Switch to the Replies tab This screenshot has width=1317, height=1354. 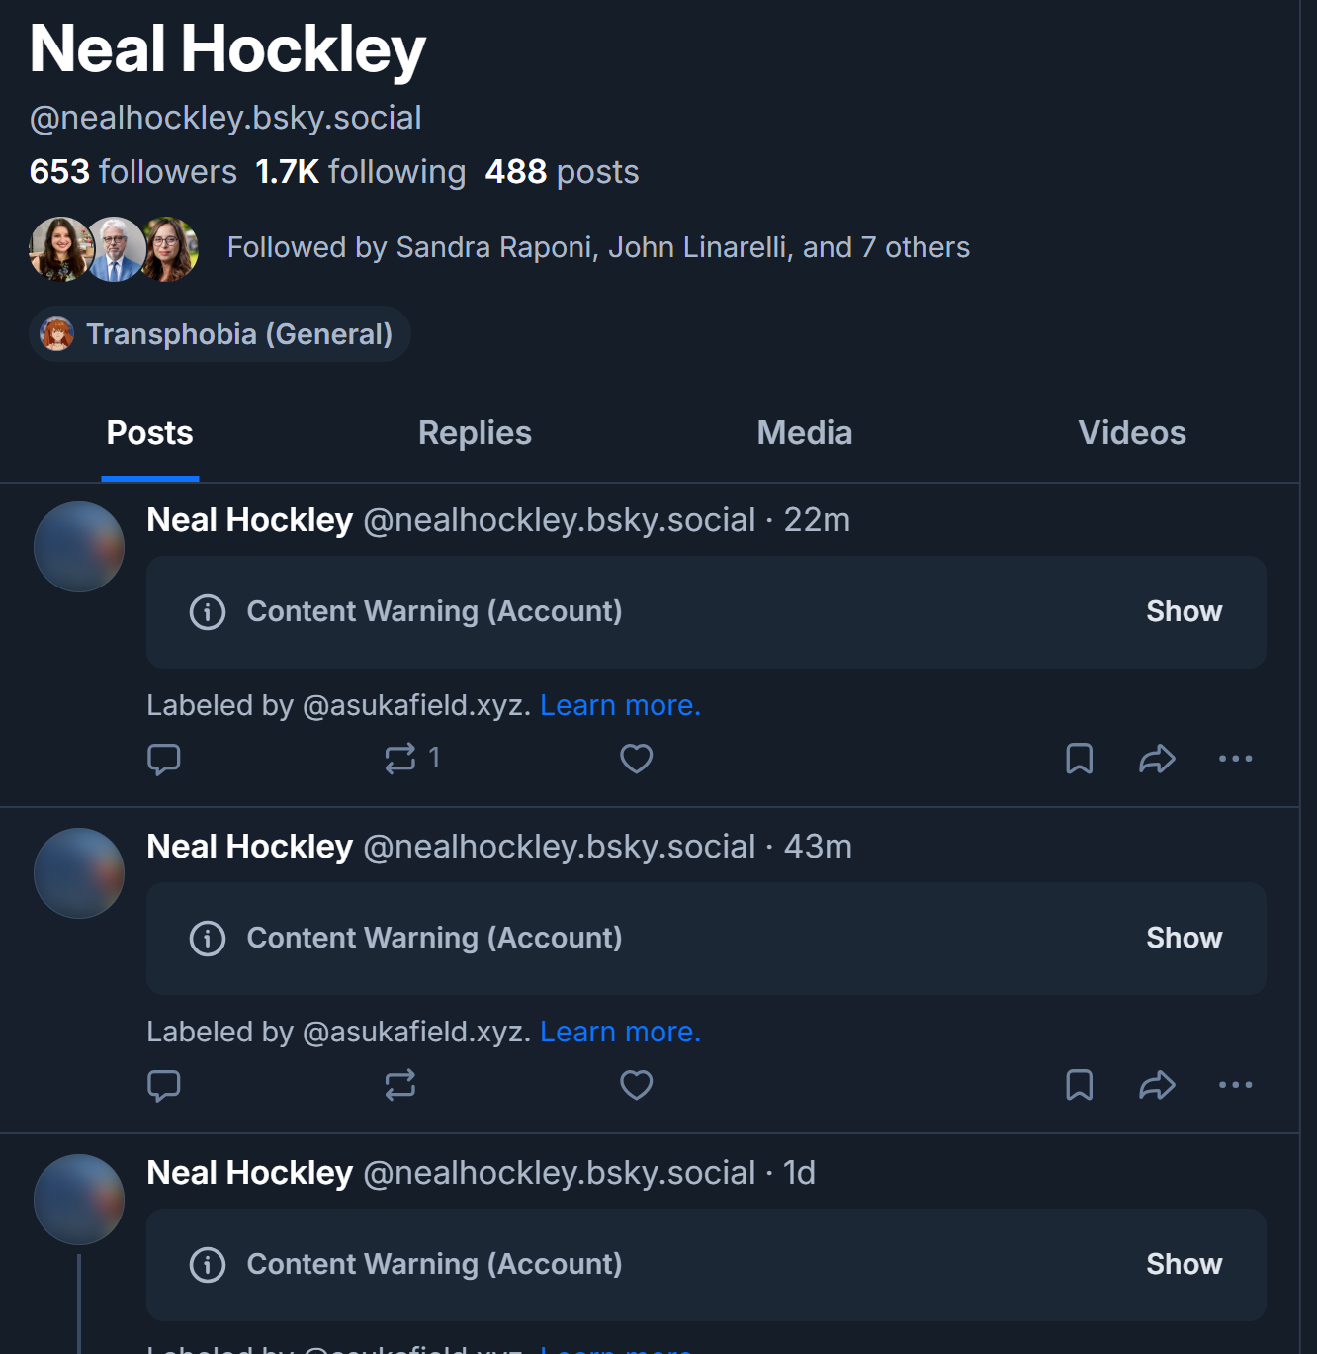pyautogui.click(x=475, y=433)
